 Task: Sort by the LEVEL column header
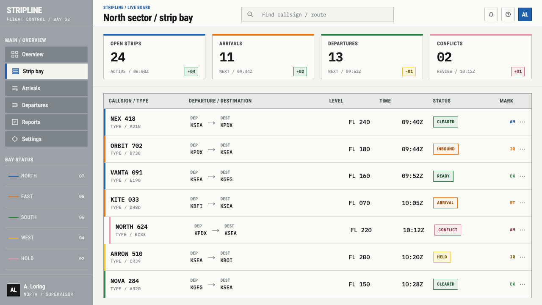coord(336,101)
